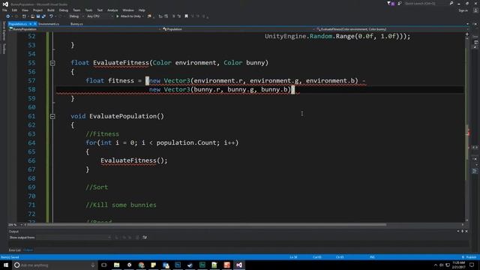The image size is (480, 270).
Task: Open the Any CPU platform dropdown
Action: click(100, 16)
